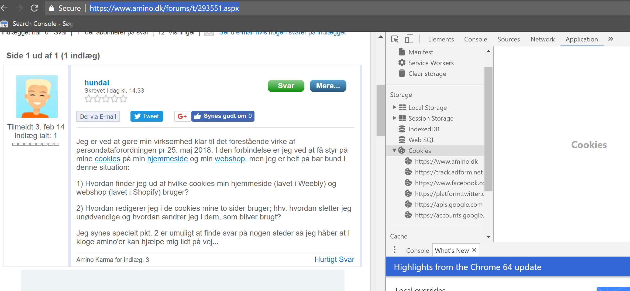The image size is (630, 291).
Task: Click the Google+ share icon button
Action: pyautogui.click(x=182, y=116)
